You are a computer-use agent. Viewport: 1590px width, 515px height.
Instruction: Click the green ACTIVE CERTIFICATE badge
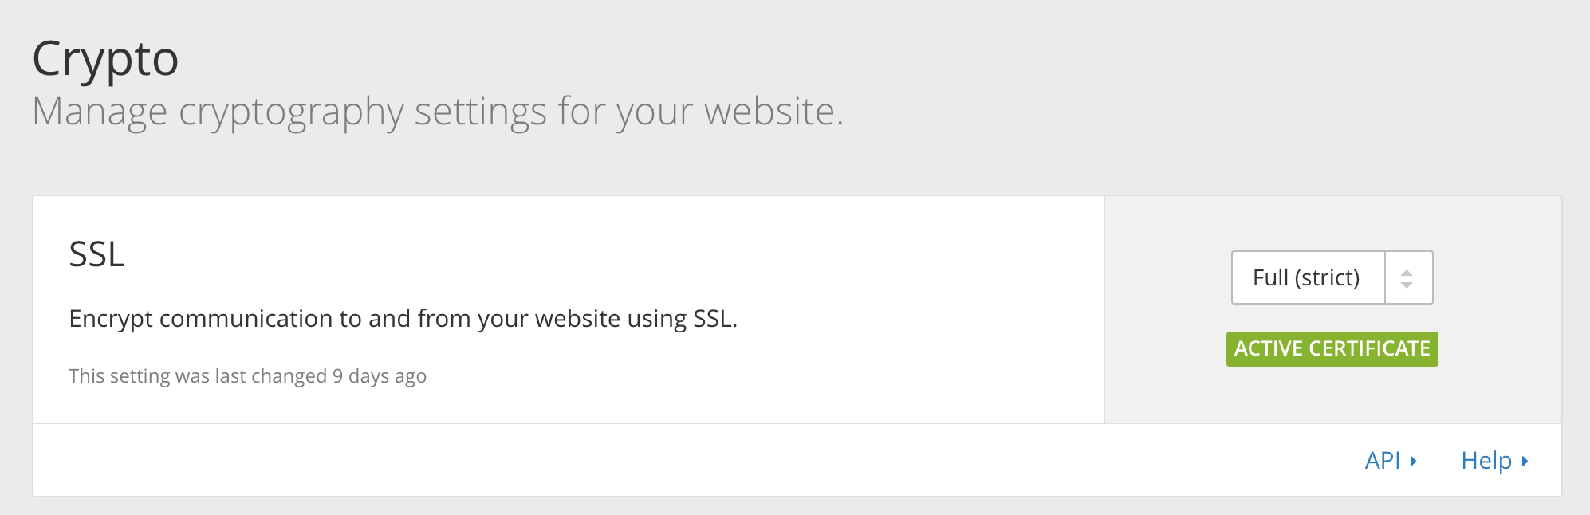pyautogui.click(x=1332, y=349)
